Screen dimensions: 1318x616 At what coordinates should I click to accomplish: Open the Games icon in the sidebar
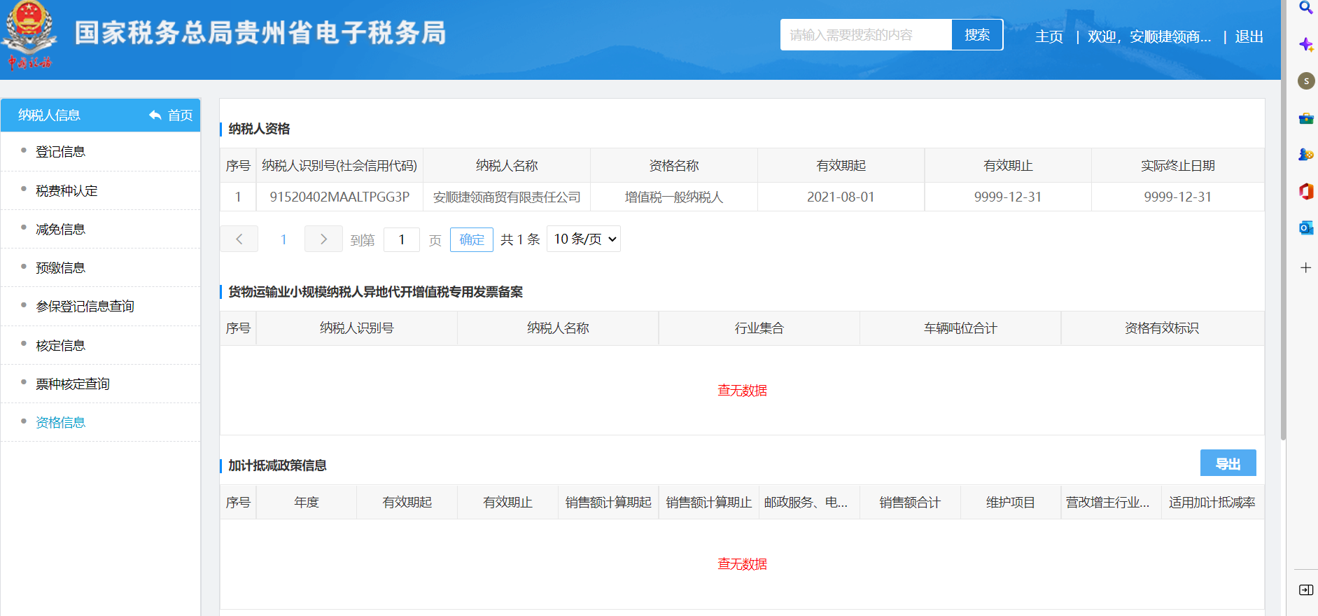click(1305, 155)
